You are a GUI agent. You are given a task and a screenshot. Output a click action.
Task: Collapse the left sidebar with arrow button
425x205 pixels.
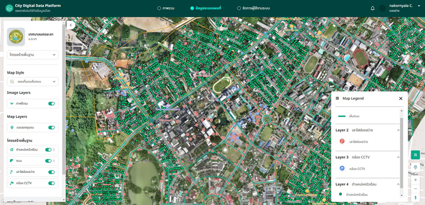(71, 25)
